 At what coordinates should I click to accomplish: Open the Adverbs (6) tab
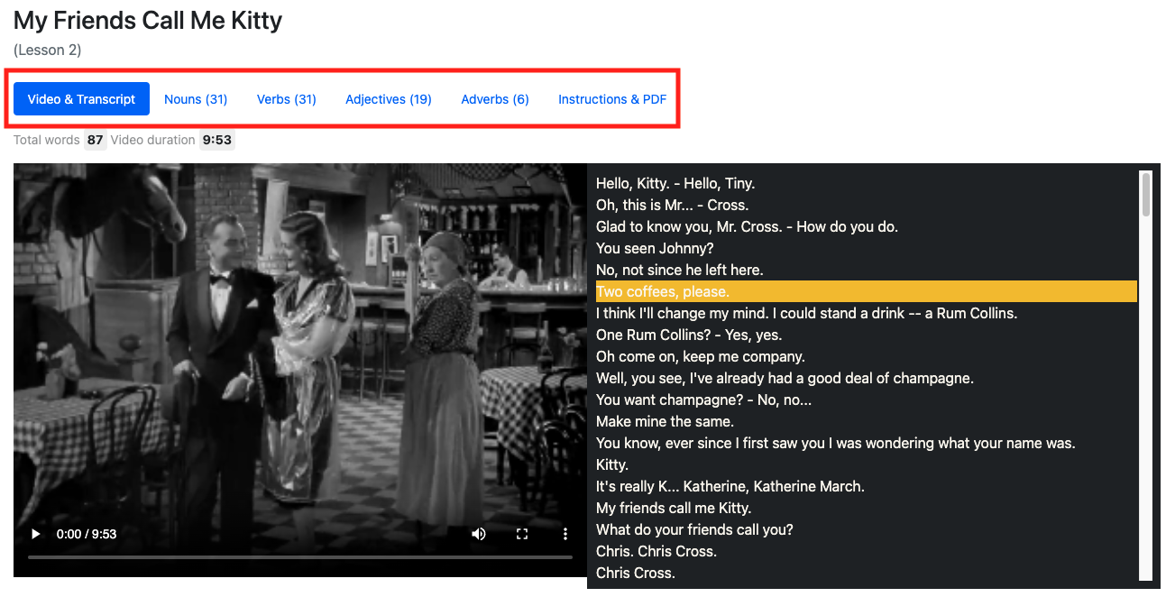point(495,99)
